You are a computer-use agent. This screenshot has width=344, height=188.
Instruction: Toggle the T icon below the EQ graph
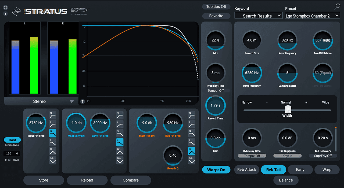(83, 101)
